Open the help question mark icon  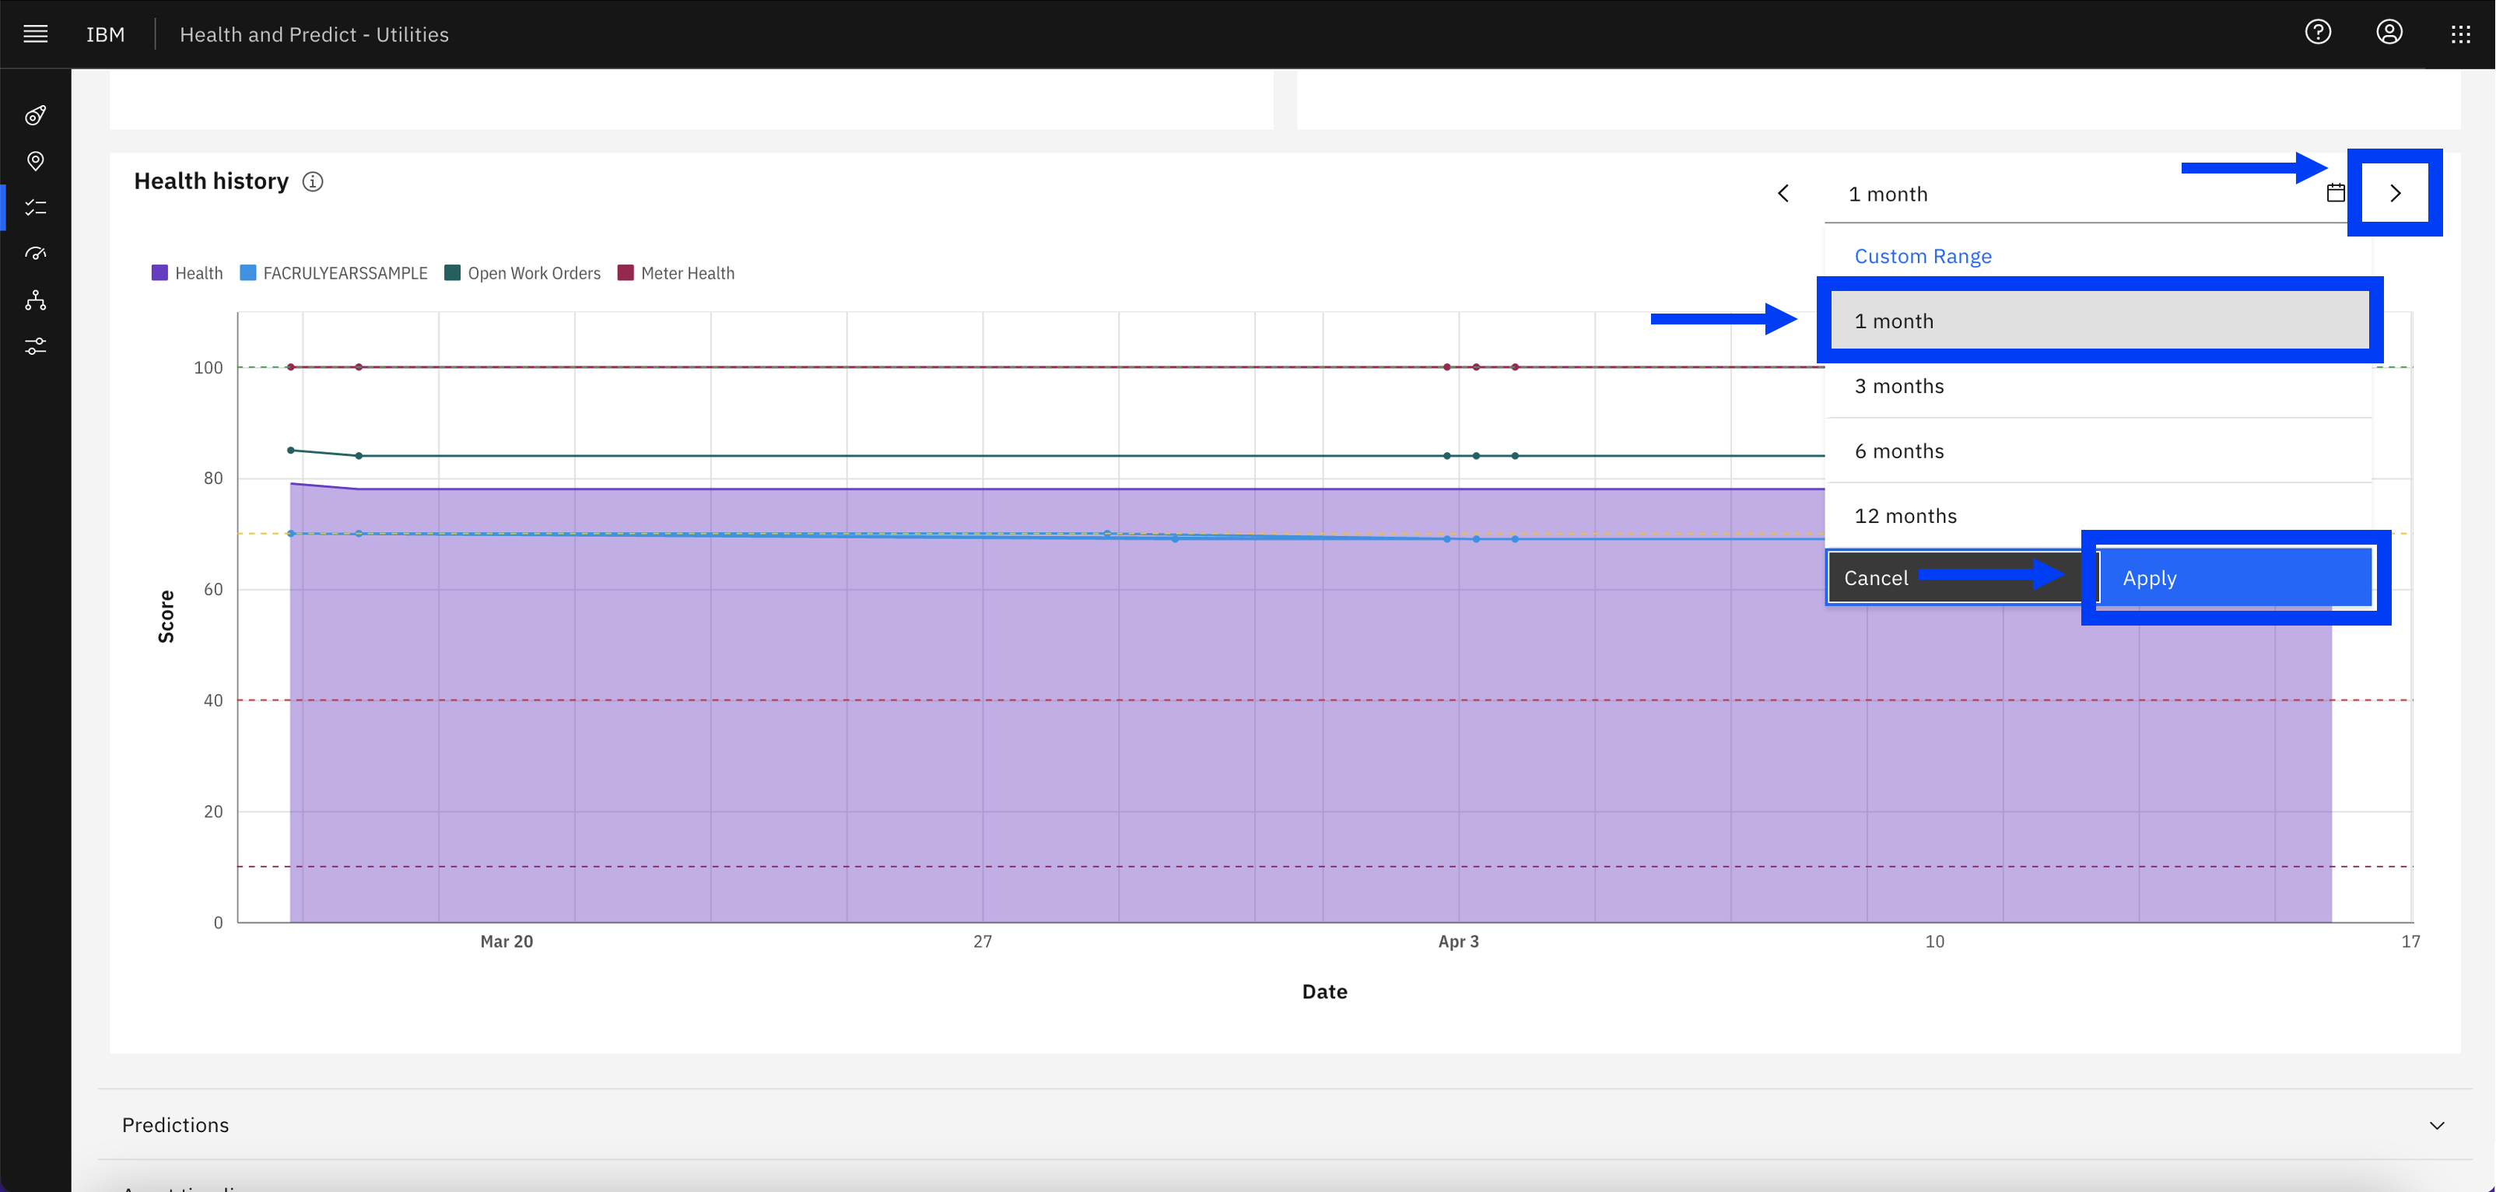(x=2318, y=33)
